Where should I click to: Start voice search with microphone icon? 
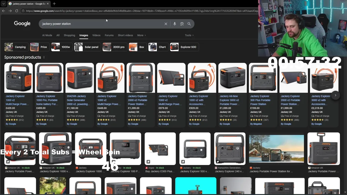pos(175,24)
